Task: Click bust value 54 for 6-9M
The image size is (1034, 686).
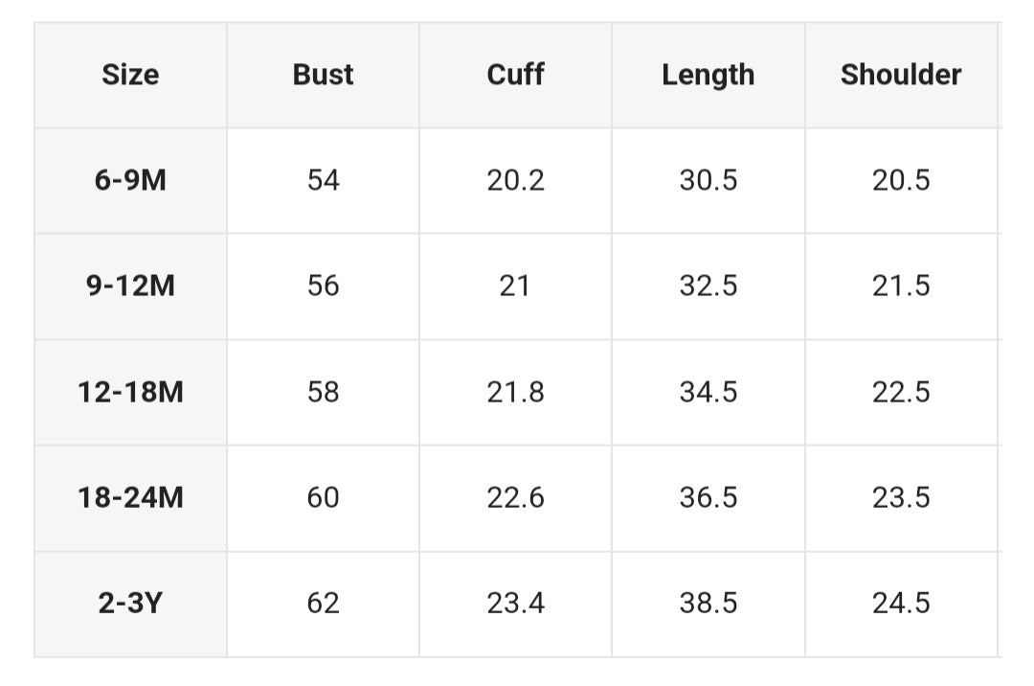Action: click(323, 180)
